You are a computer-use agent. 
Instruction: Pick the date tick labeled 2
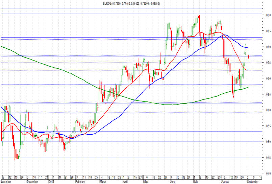click(x=248, y=177)
